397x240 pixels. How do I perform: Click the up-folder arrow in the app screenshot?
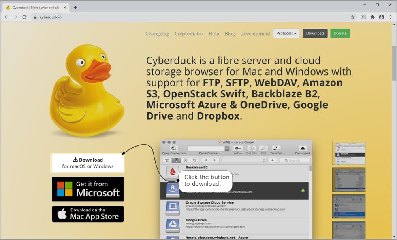(x=272, y=160)
